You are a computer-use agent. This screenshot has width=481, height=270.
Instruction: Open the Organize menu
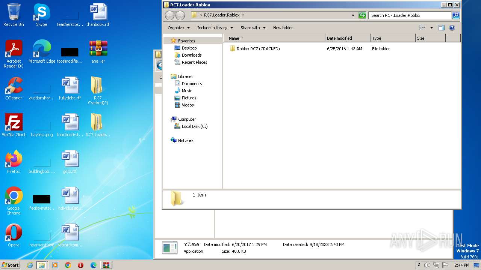(x=178, y=28)
